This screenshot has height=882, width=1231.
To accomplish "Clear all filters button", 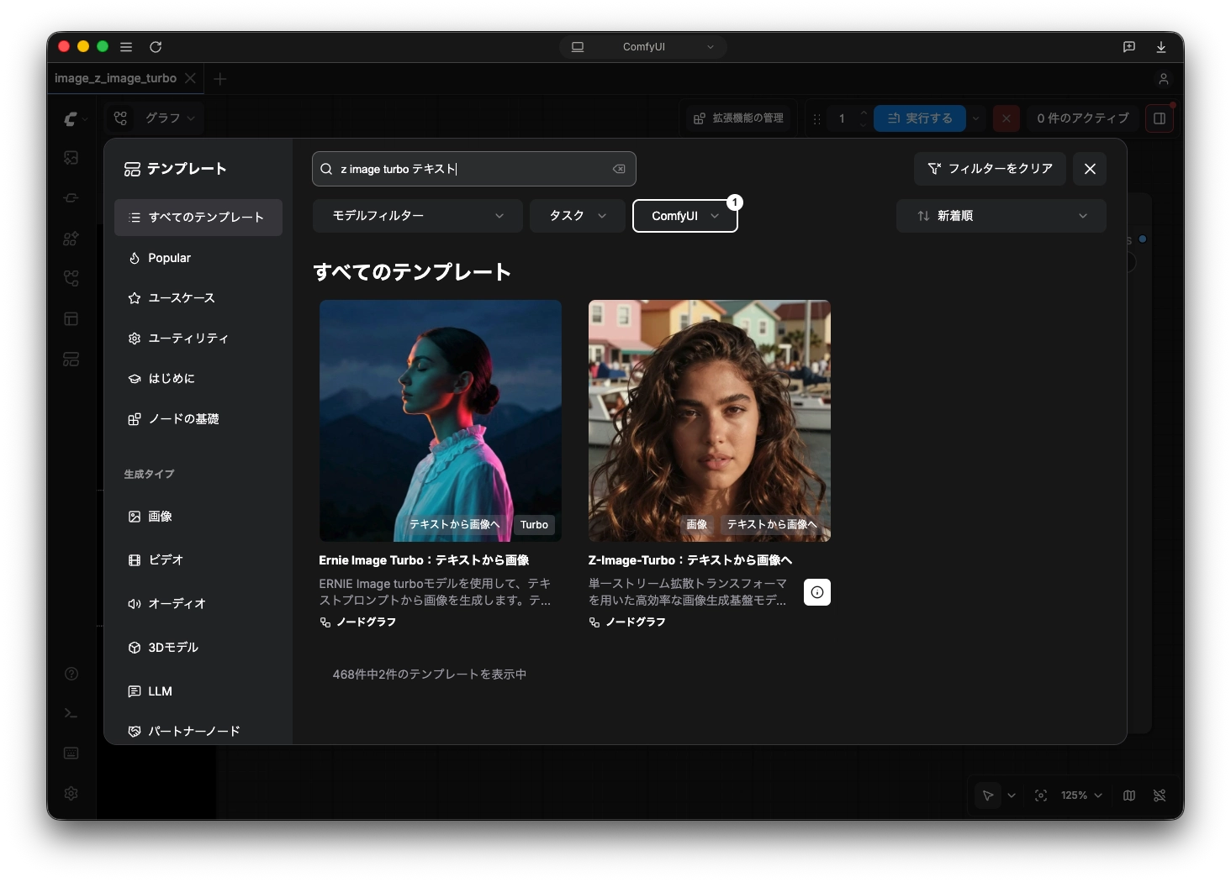I will pyautogui.click(x=990, y=169).
